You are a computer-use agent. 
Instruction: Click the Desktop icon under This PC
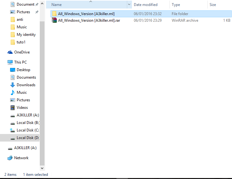point(13,70)
